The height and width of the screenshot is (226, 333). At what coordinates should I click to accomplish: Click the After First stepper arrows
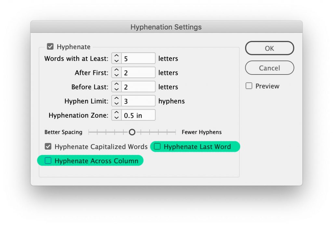coord(117,73)
